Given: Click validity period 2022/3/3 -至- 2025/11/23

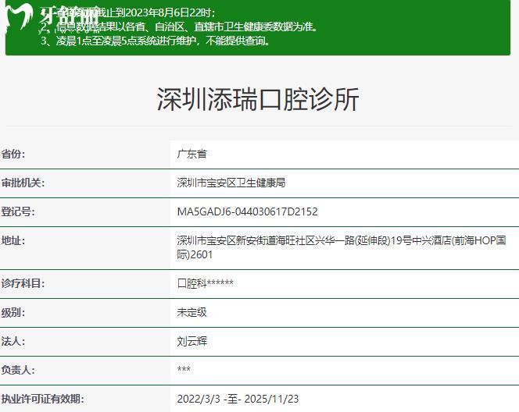Looking at the screenshot, I should click(x=238, y=399).
